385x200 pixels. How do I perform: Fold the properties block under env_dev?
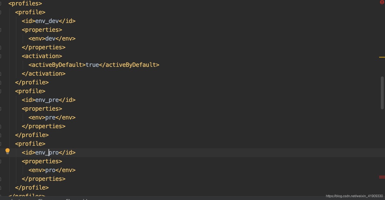click(1, 30)
